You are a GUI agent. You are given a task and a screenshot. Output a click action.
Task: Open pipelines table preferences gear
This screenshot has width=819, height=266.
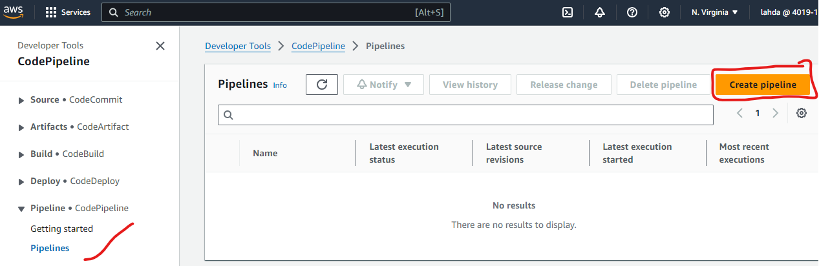(802, 114)
